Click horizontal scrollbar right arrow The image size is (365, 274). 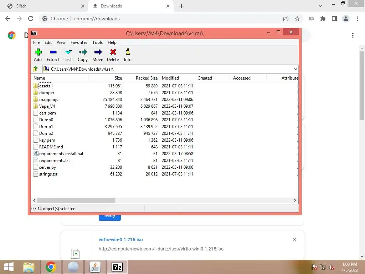[295, 200]
